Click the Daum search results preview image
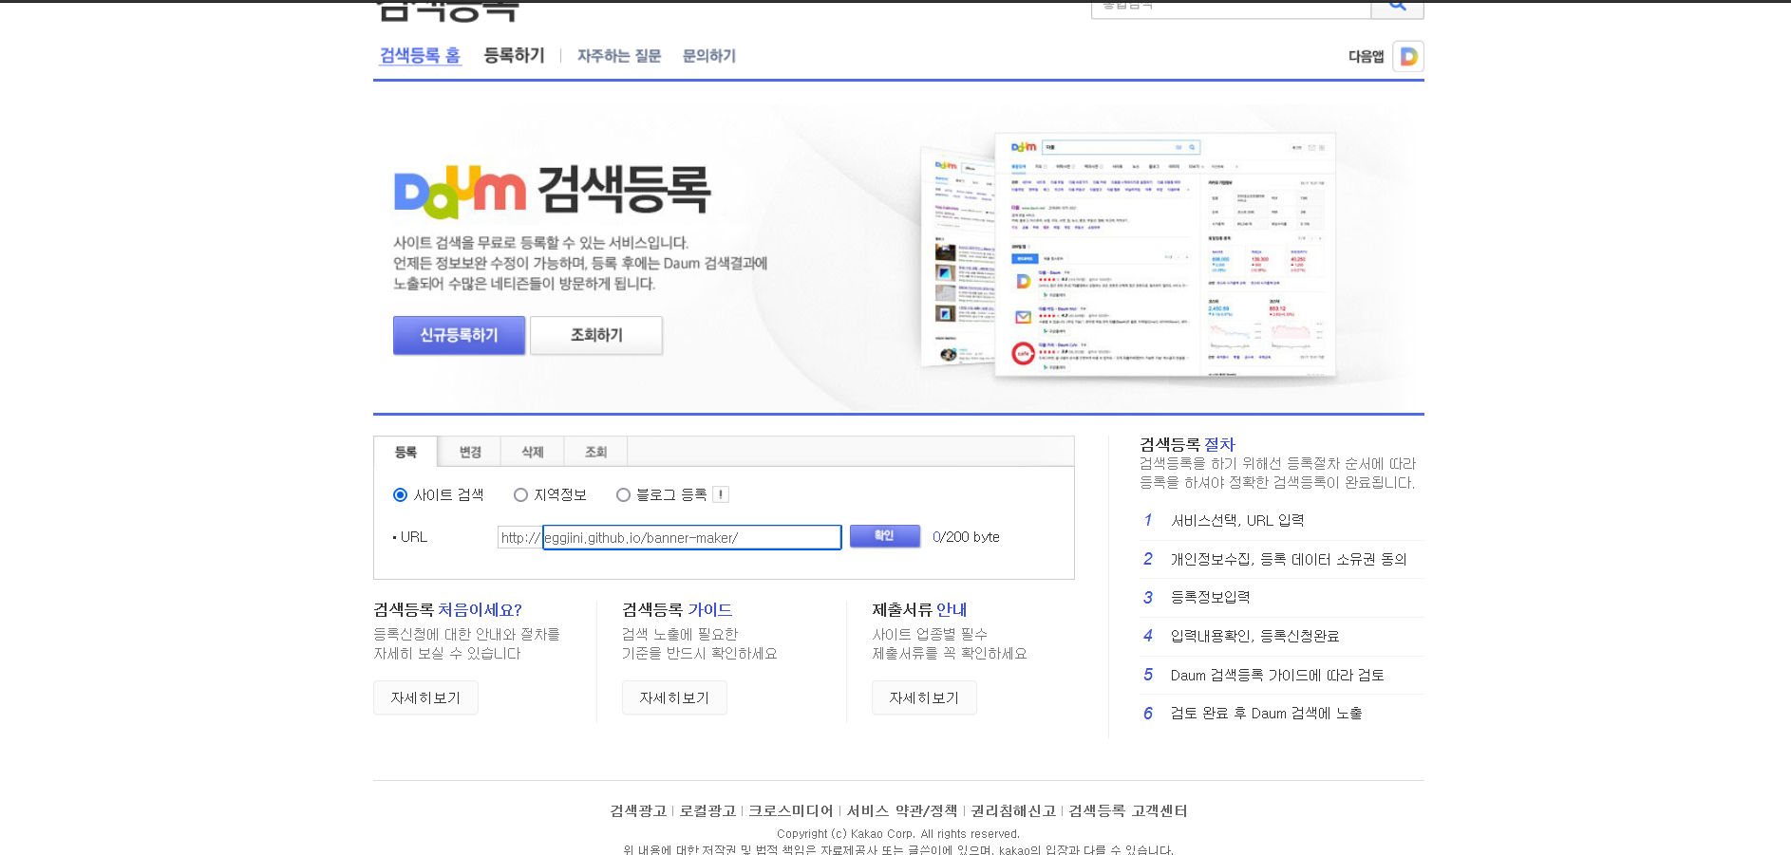 pyautogui.click(x=1128, y=254)
